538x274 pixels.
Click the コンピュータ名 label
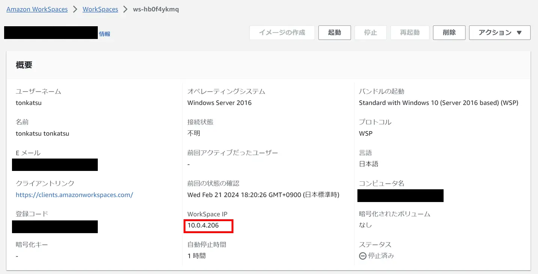pyautogui.click(x=382, y=183)
